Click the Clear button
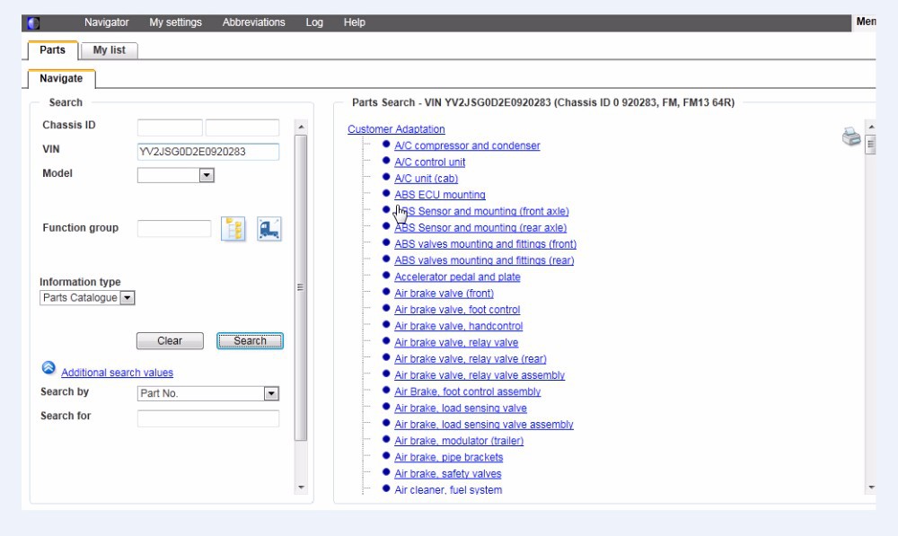898x536 pixels. (170, 341)
